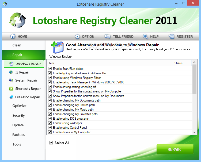Toggle Show Properties on My Documents checkbox

(x=50, y=96)
